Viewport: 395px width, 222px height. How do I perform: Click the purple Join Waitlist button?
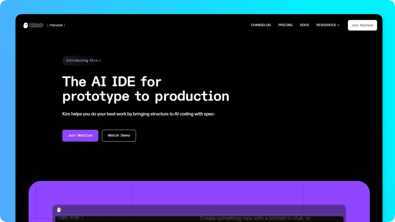(80, 136)
